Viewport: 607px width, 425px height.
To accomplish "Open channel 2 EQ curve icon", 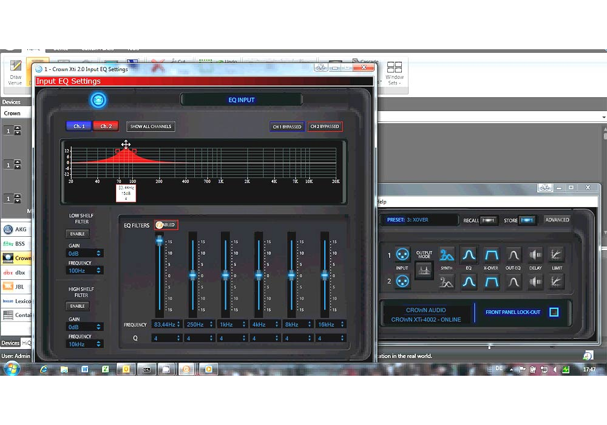I will (469, 282).
